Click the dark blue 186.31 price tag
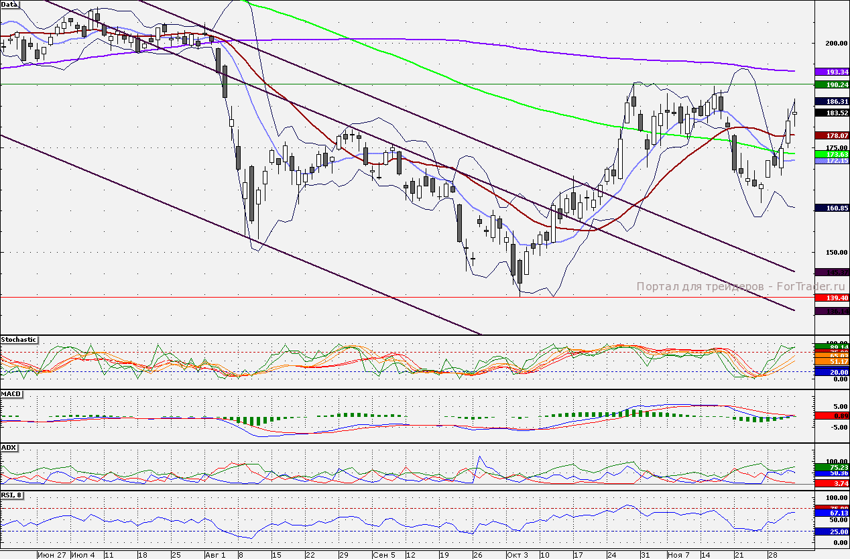850x559 pixels. tap(832, 101)
